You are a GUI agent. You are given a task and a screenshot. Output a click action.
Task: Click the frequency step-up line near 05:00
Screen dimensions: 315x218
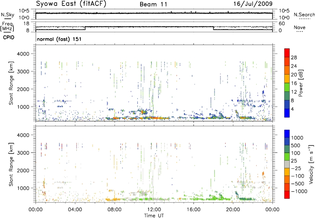[85, 28]
